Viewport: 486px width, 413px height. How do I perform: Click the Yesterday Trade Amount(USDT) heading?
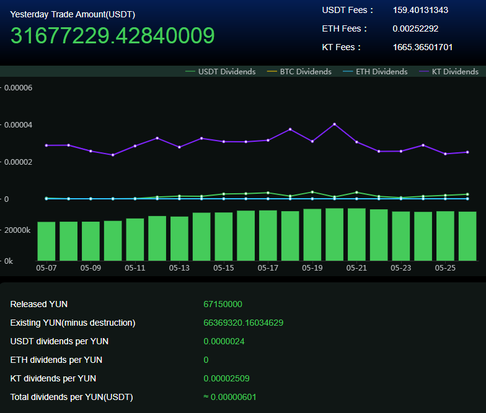pos(73,15)
